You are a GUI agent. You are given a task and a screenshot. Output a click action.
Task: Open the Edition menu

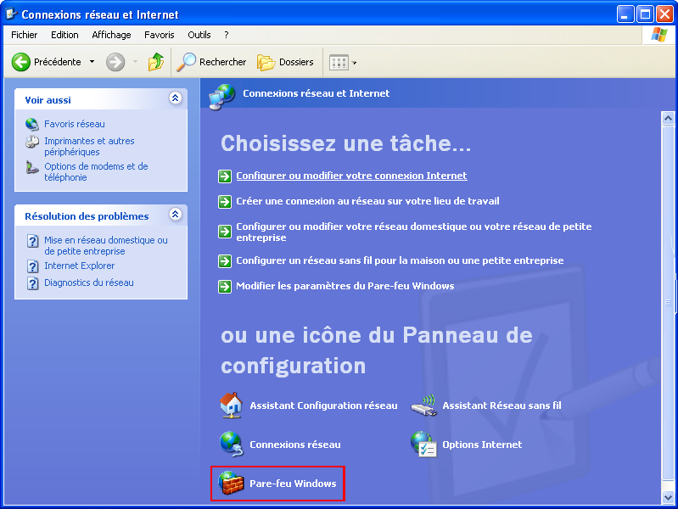coord(64,35)
